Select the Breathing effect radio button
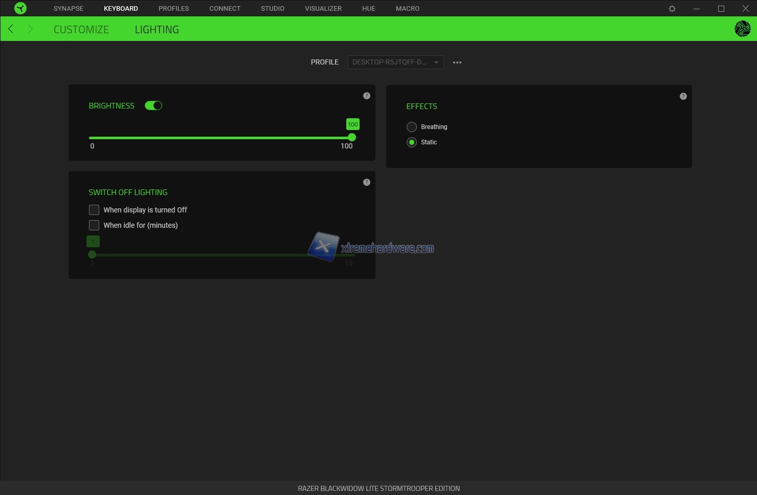Image resolution: width=757 pixels, height=495 pixels. 412,127
